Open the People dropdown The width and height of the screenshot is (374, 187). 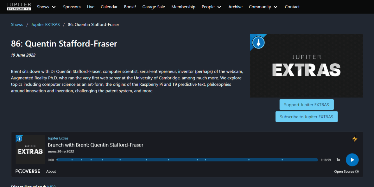coord(211,7)
